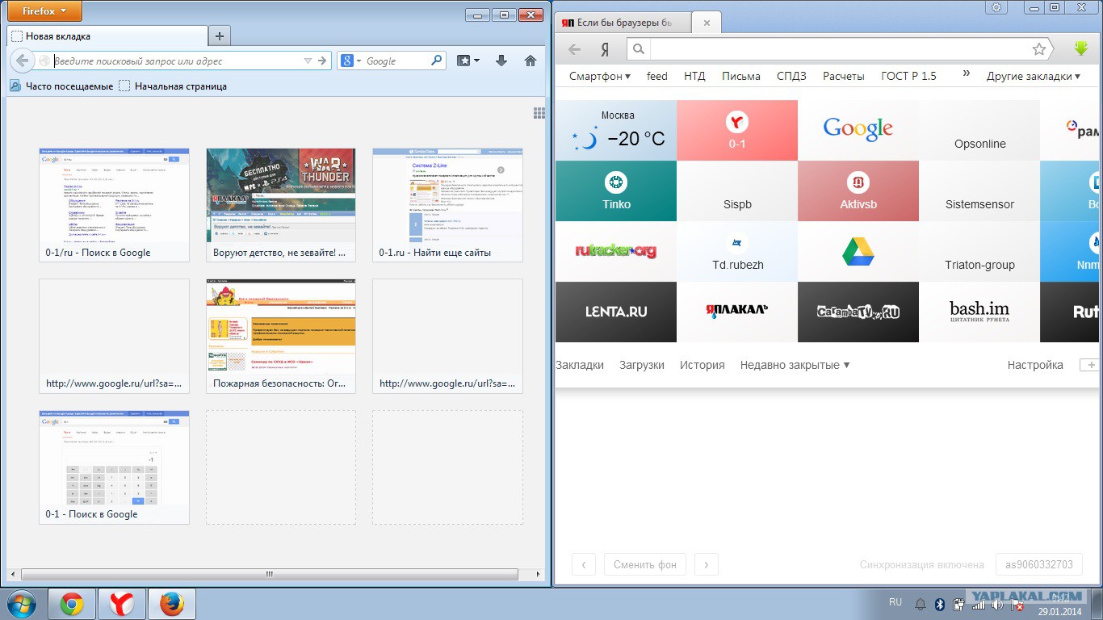The image size is (1103, 620).
Task: Open the Firefox application menu button
Action: (x=44, y=11)
